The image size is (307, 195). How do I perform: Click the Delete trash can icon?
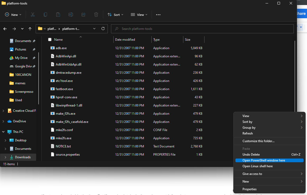click(96, 15)
